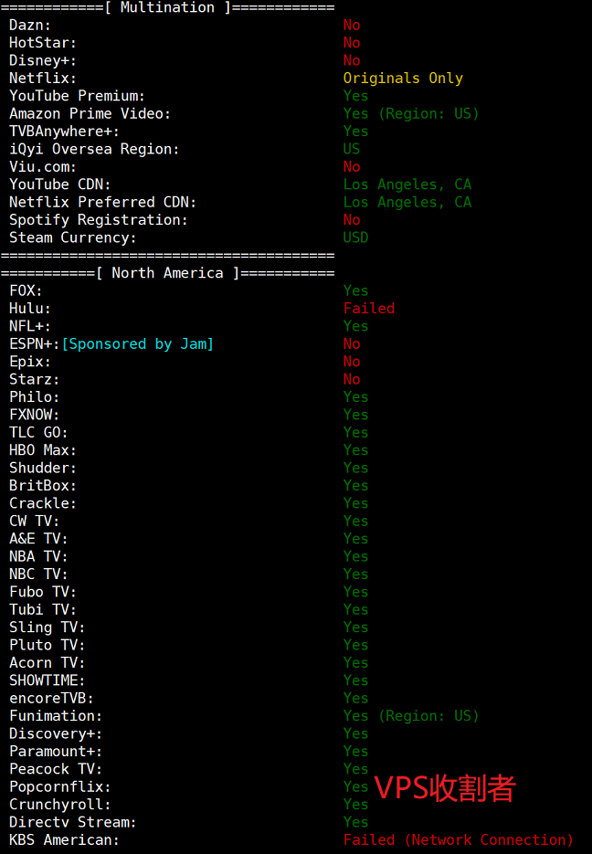Click the red VPS watermark text

(x=445, y=787)
